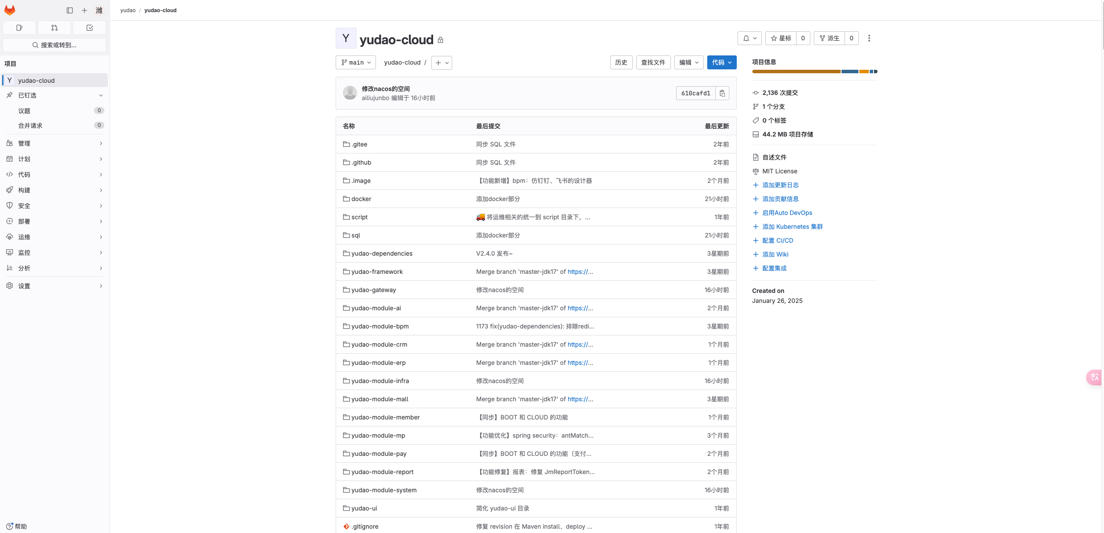Open 议题 issues in sidebar
Viewport: 1104px width, 533px height.
click(x=55, y=110)
